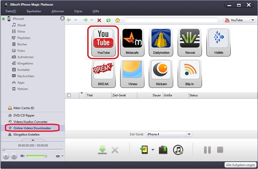Click the Alle Aufgaben zeigen button
The image size is (258, 169).
click(240, 165)
